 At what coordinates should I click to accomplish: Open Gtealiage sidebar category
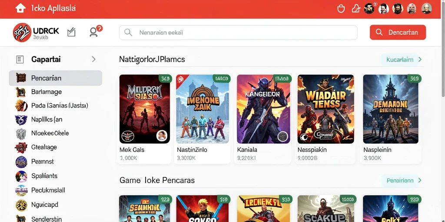pos(55,147)
